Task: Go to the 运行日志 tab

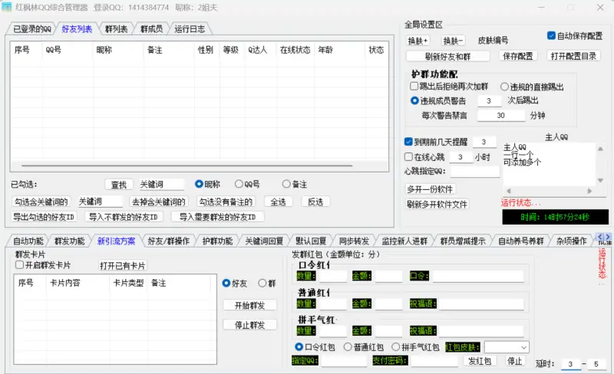Action: point(189,29)
